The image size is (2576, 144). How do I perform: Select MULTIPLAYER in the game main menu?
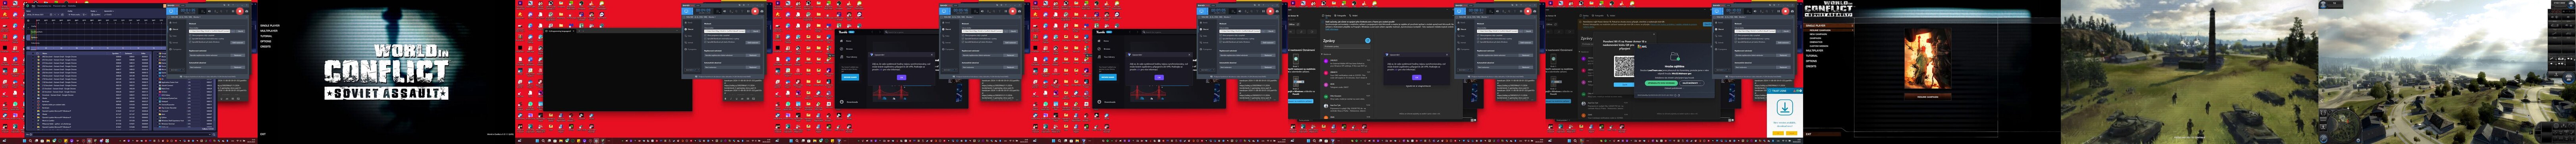269,31
